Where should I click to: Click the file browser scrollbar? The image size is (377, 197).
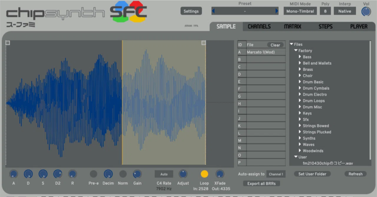(370, 100)
